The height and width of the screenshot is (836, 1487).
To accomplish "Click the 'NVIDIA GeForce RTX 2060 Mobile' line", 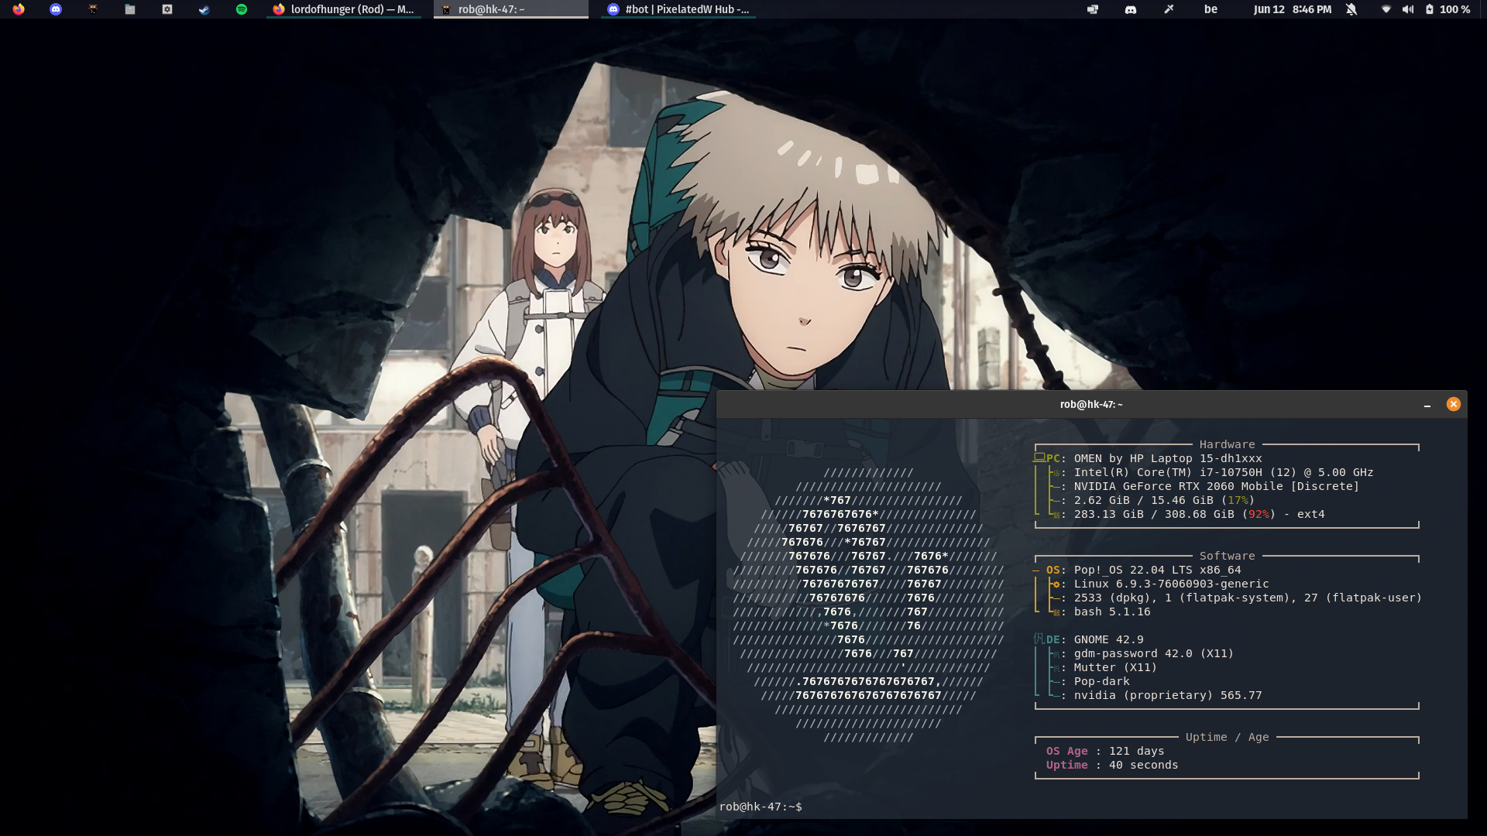I will (x=1217, y=486).
